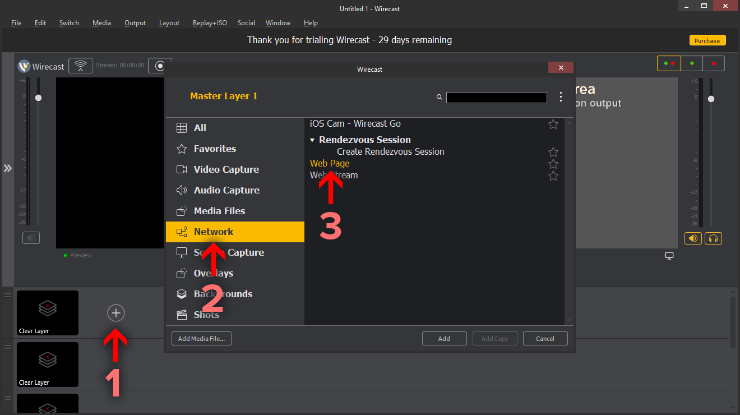Close the Wirecast source dialog
The image size is (740, 415).
coord(561,67)
